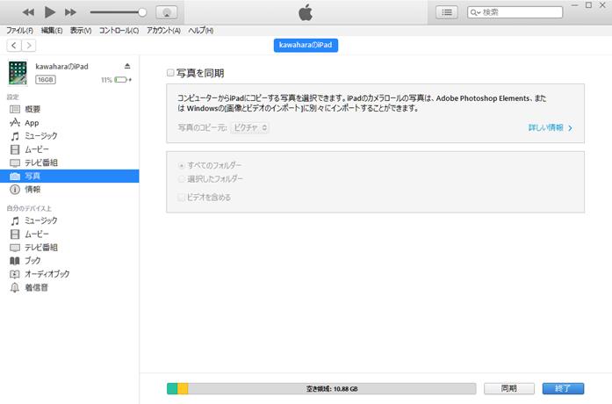Open the オーディオブック icon
This screenshot has height=404, width=612.
(x=15, y=274)
